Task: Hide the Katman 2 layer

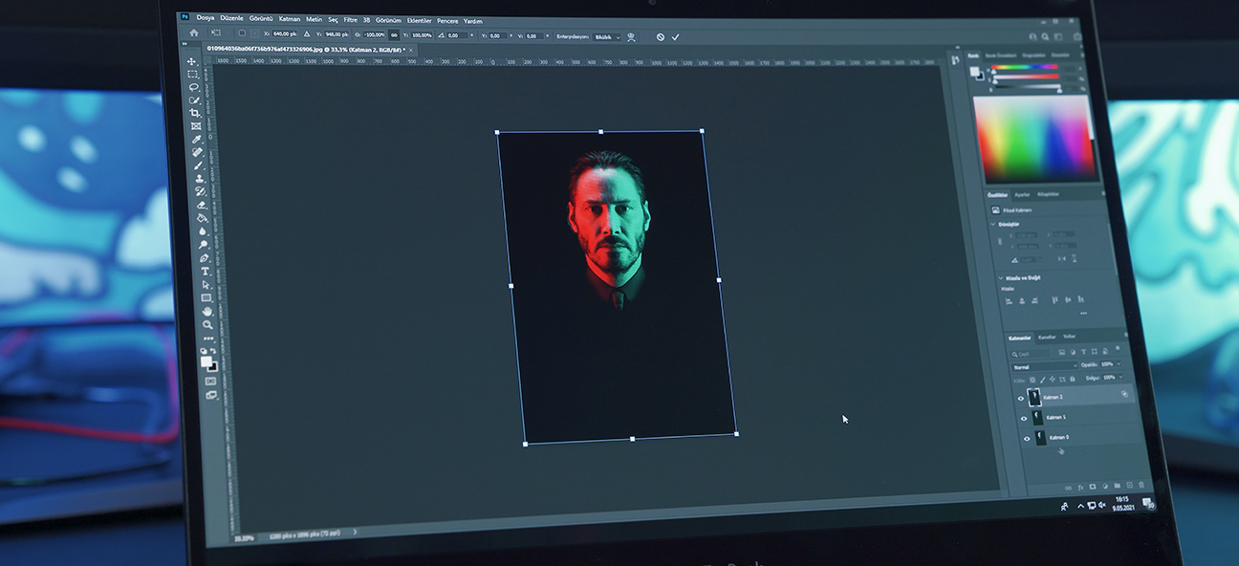Action: (1020, 398)
